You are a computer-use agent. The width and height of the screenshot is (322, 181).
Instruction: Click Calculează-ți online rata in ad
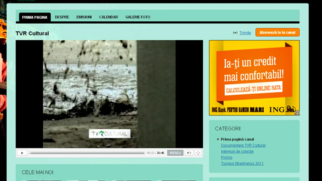coord(253,88)
